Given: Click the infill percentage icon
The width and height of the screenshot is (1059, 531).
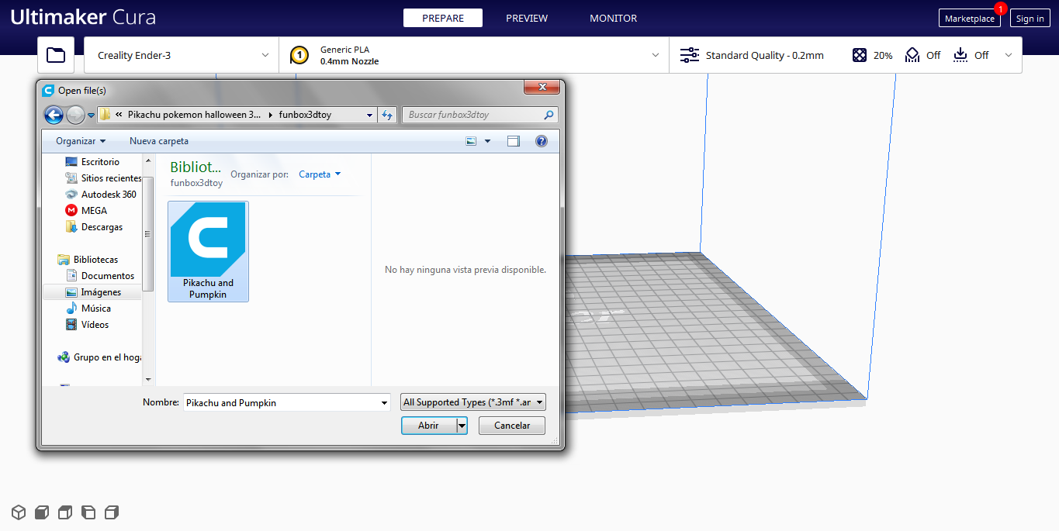Looking at the screenshot, I should point(860,55).
